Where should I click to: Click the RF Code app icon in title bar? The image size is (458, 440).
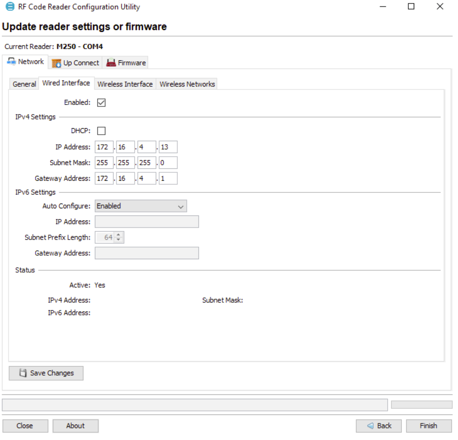pyautogui.click(x=10, y=7)
